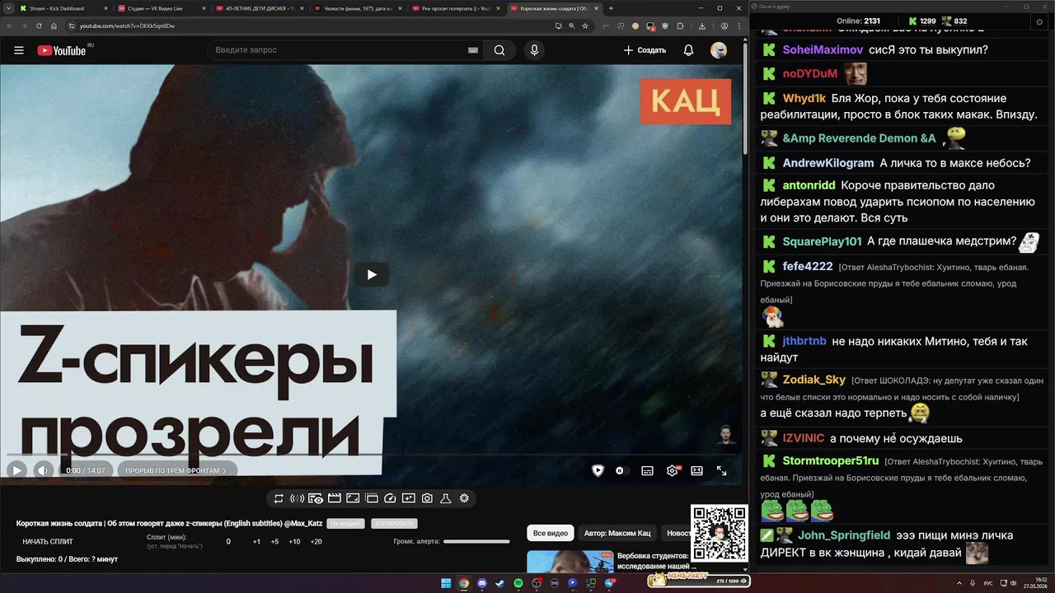Reload the page in Chrome
The height and width of the screenshot is (593, 1055).
click(x=39, y=26)
